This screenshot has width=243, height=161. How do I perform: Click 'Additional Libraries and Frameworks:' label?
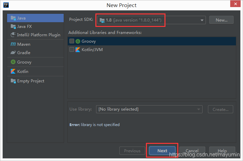click(105, 33)
